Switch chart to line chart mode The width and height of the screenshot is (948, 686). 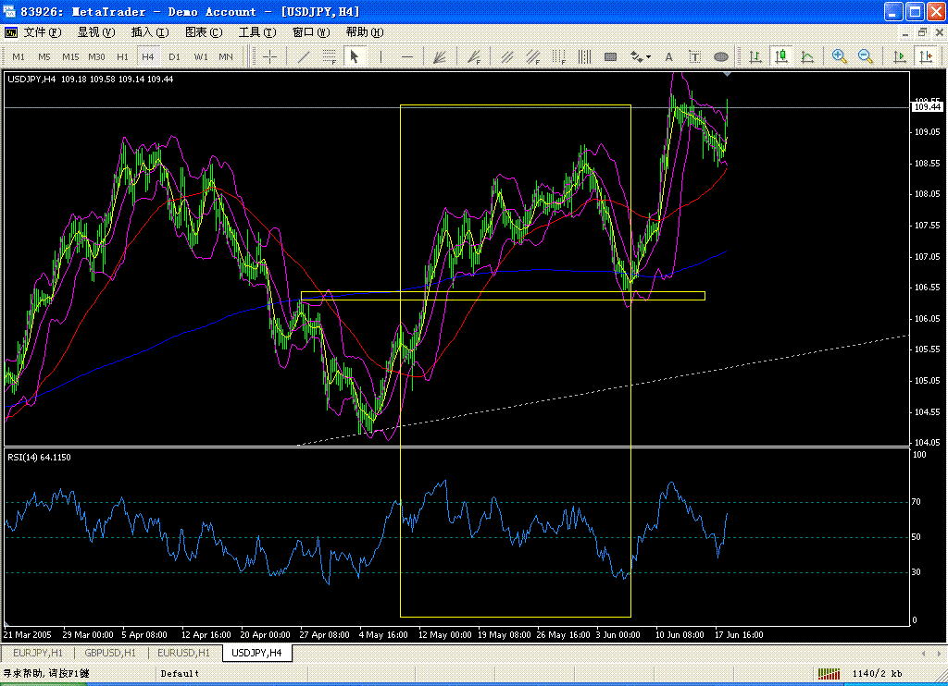coord(807,56)
